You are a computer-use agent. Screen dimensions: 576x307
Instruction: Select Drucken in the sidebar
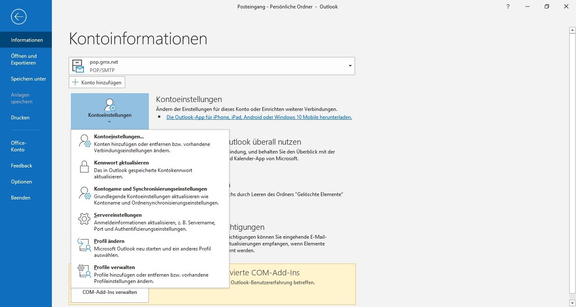coord(26,118)
